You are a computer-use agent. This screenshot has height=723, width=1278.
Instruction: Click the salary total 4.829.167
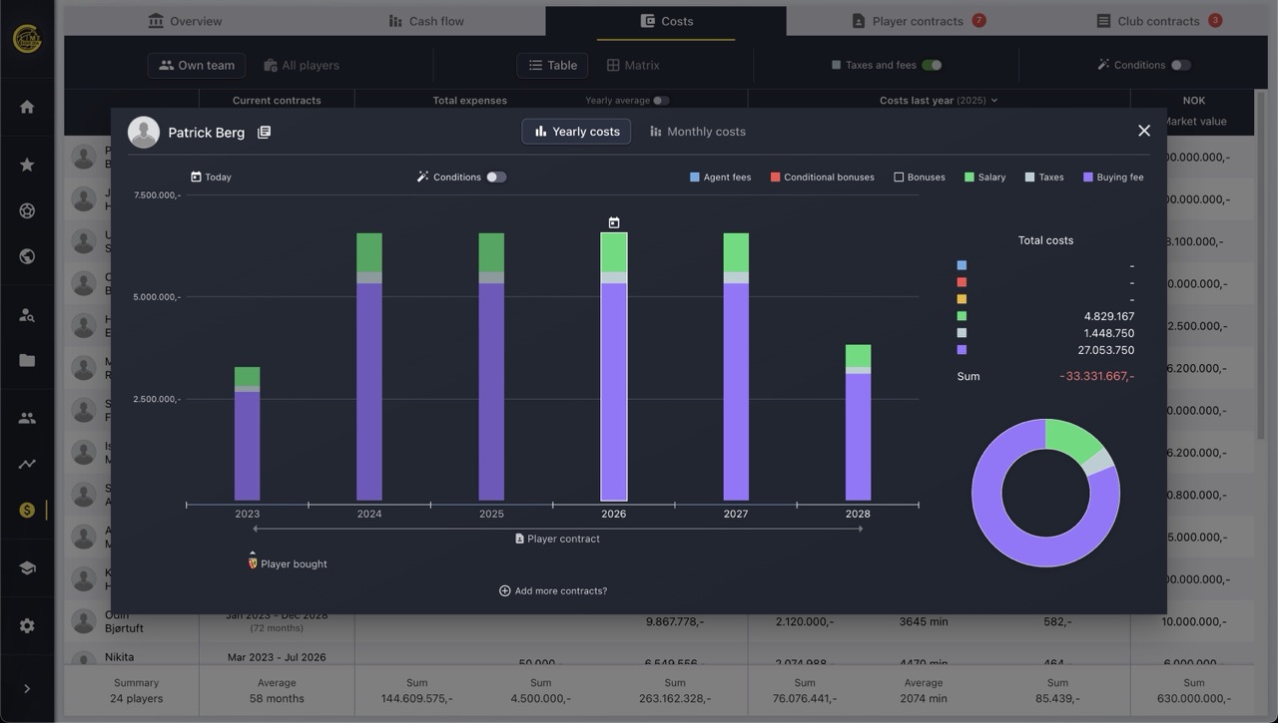coord(1109,316)
